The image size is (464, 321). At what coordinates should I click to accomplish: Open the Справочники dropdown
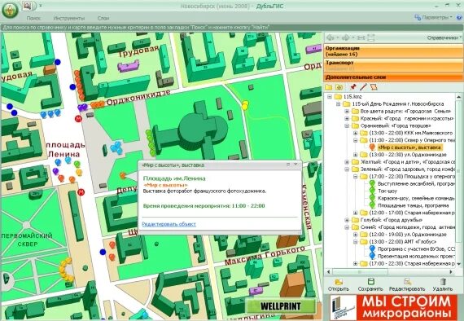click(x=444, y=37)
